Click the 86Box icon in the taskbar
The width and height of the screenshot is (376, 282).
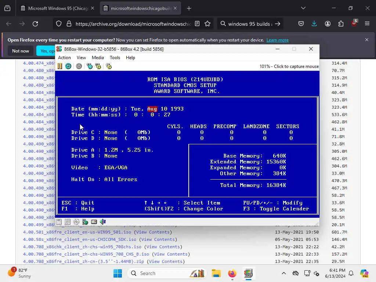(248, 273)
